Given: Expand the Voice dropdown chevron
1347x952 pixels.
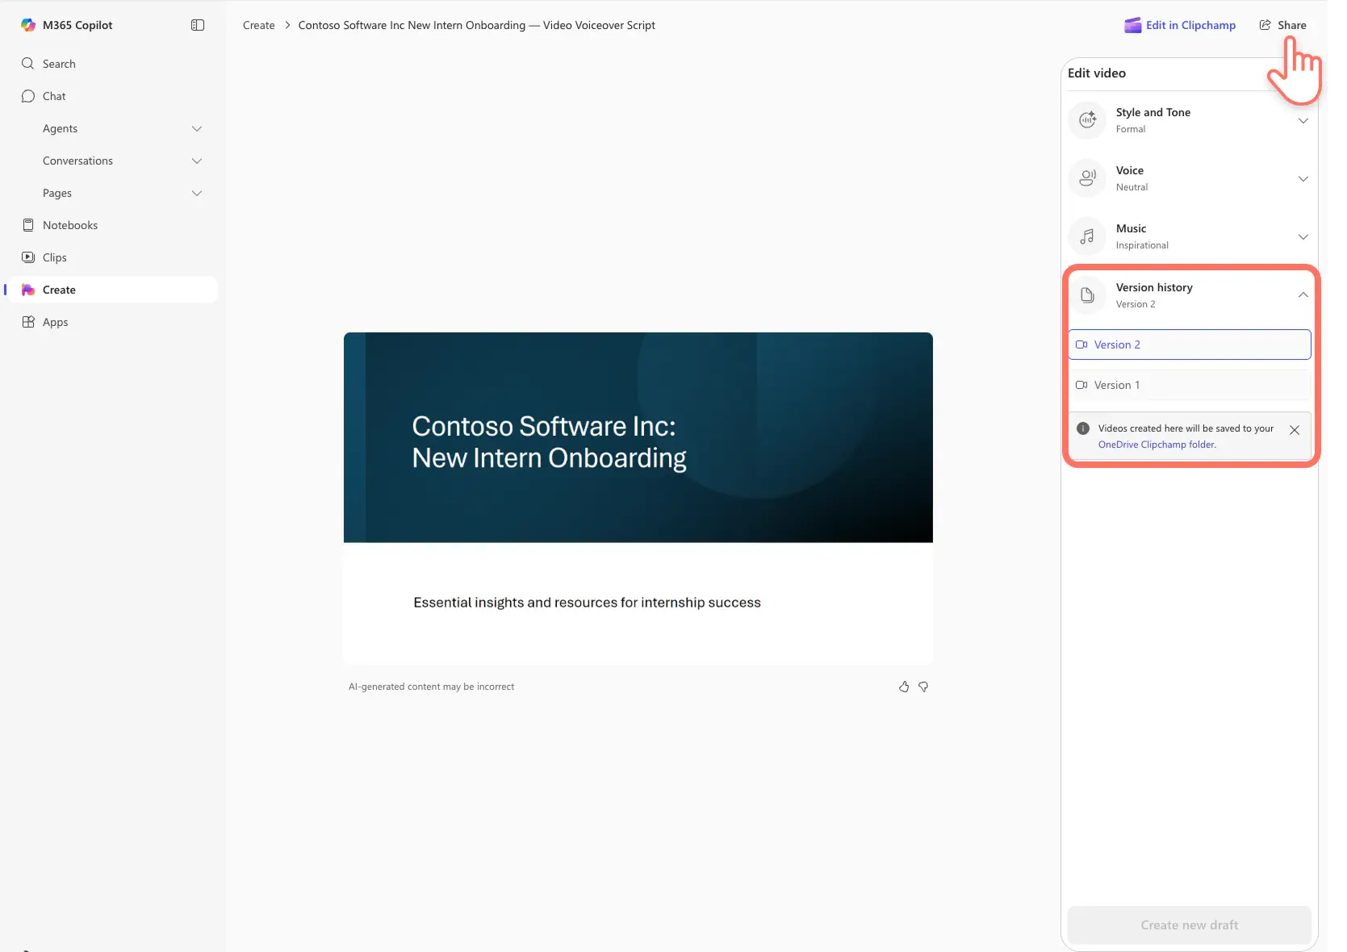Looking at the screenshot, I should (1303, 178).
